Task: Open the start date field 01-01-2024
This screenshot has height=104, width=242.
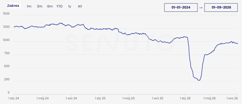Action: click(x=181, y=7)
